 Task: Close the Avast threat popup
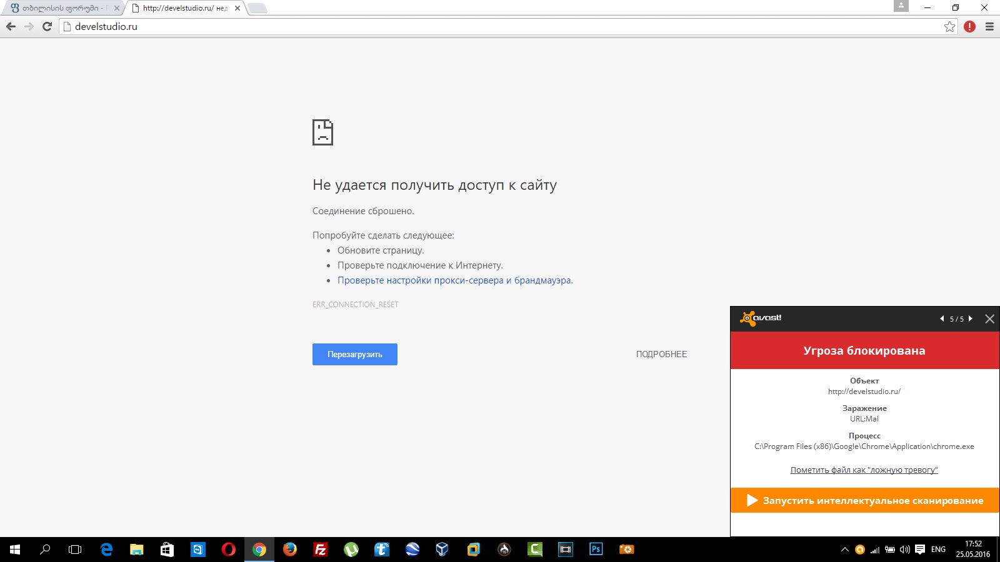[x=989, y=318]
